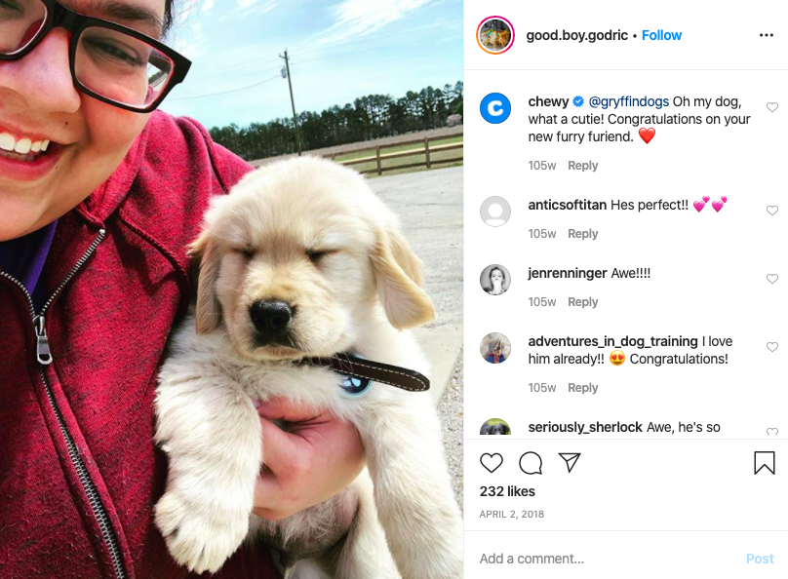Screen dimensions: 788x579
Task: Save post with the bookmark icon
Action: click(x=764, y=462)
